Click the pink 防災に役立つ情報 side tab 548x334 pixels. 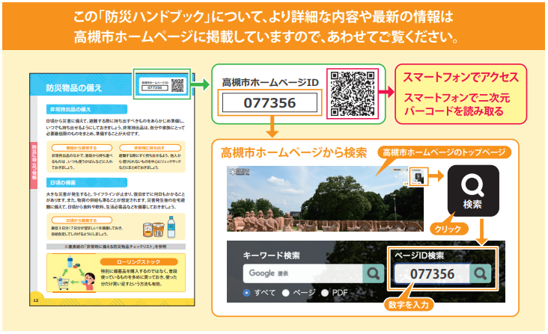(x=34, y=165)
